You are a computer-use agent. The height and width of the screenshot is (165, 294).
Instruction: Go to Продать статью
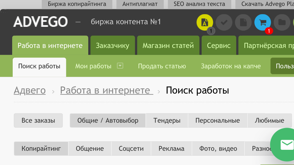(x=162, y=66)
